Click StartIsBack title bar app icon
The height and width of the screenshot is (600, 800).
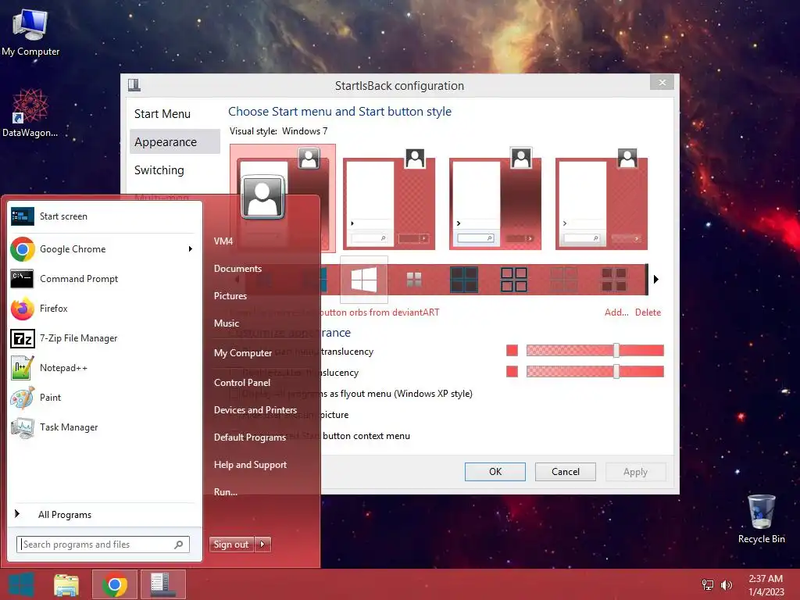(x=134, y=84)
